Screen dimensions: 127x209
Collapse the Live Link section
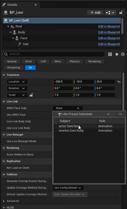(4, 102)
